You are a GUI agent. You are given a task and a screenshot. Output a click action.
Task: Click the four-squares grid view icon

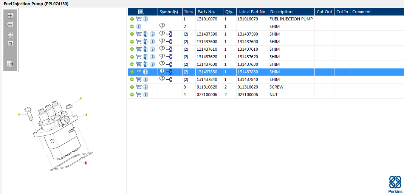tap(10, 35)
